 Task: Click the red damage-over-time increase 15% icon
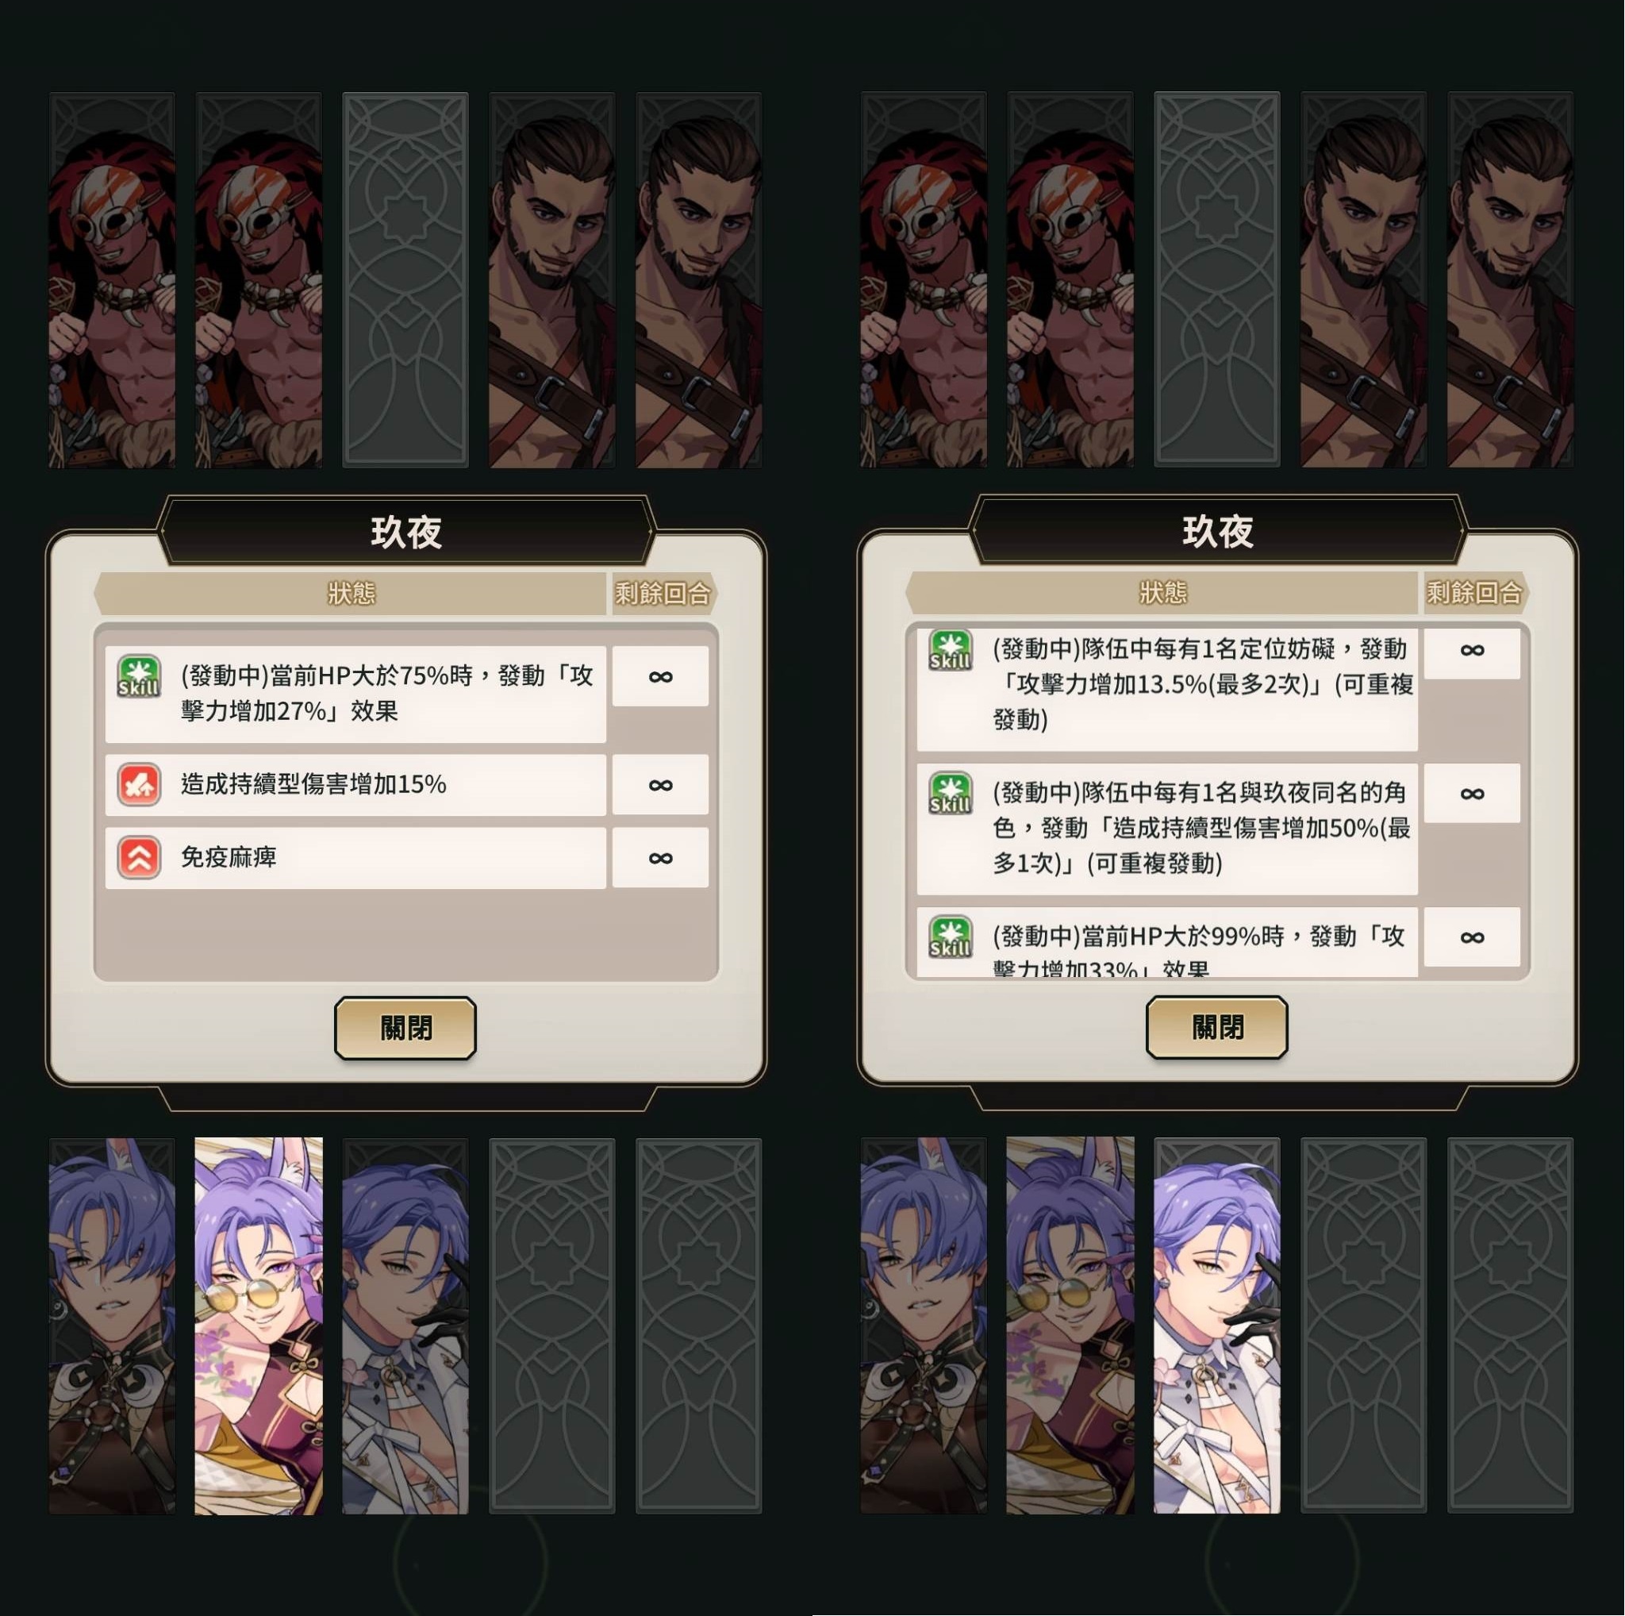click(139, 785)
